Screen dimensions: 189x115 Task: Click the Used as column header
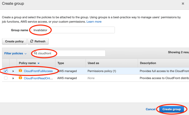(x=93, y=63)
